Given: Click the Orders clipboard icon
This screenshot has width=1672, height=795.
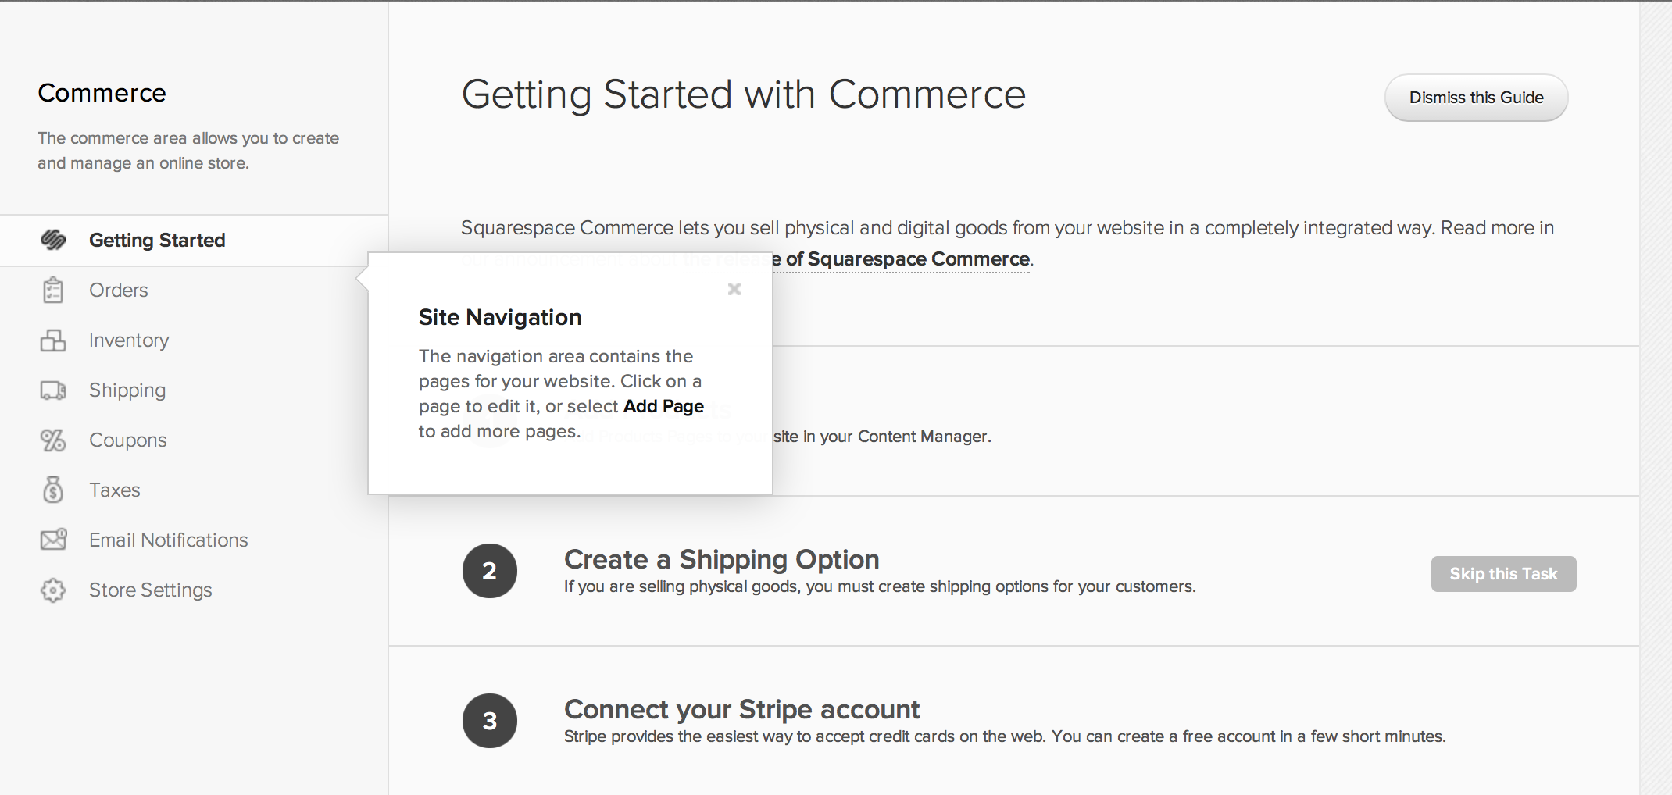Looking at the screenshot, I should click(x=53, y=290).
